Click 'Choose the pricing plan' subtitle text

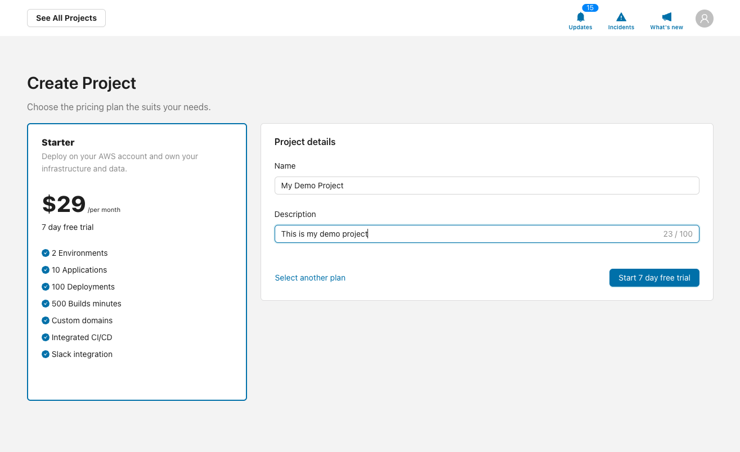pyautogui.click(x=119, y=107)
